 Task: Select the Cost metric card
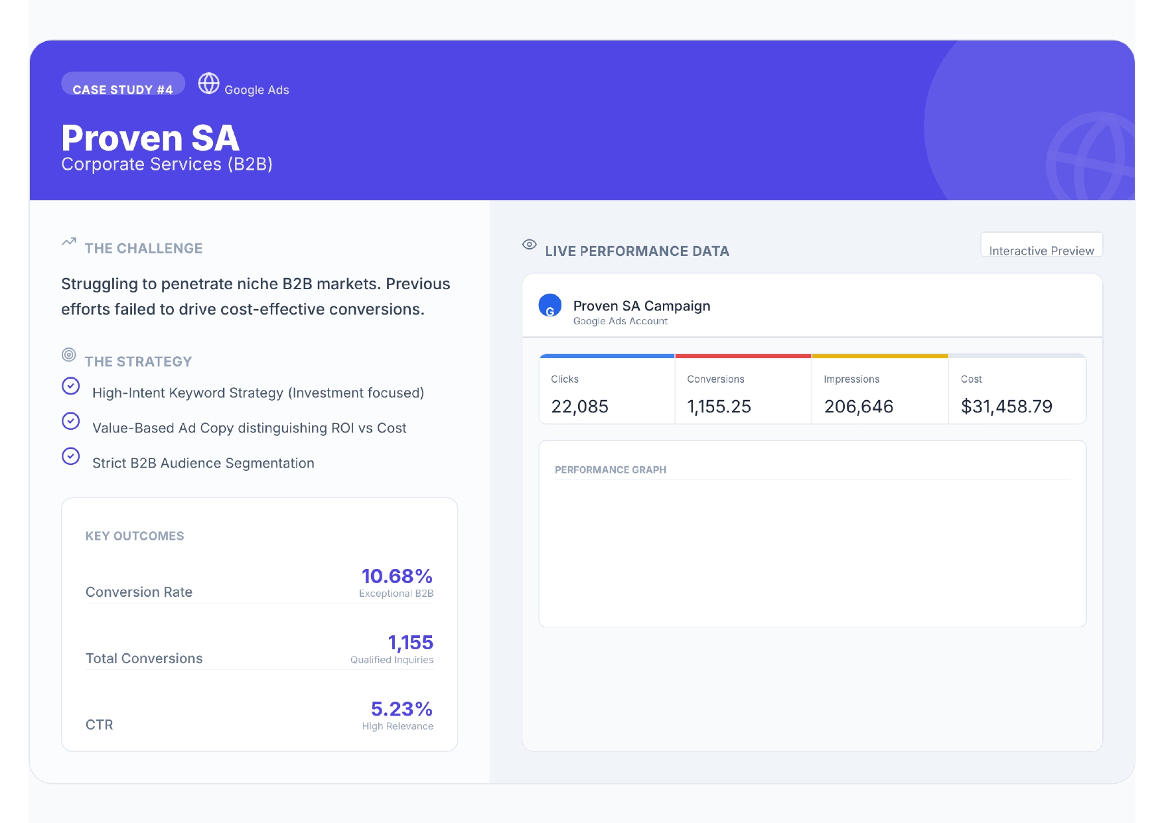1017,389
